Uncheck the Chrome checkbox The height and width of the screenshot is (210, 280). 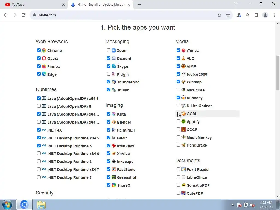(39, 50)
